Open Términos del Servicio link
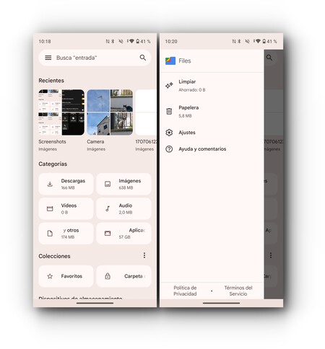The image size is (325, 349). coord(238,291)
